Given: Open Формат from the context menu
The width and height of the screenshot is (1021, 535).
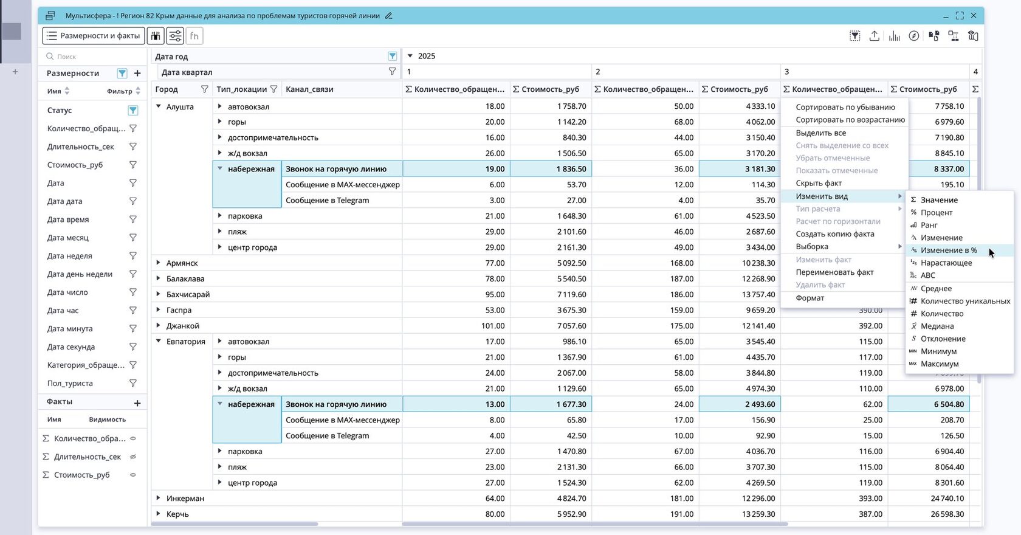Looking at the screenshot, I should click(844, 298).
